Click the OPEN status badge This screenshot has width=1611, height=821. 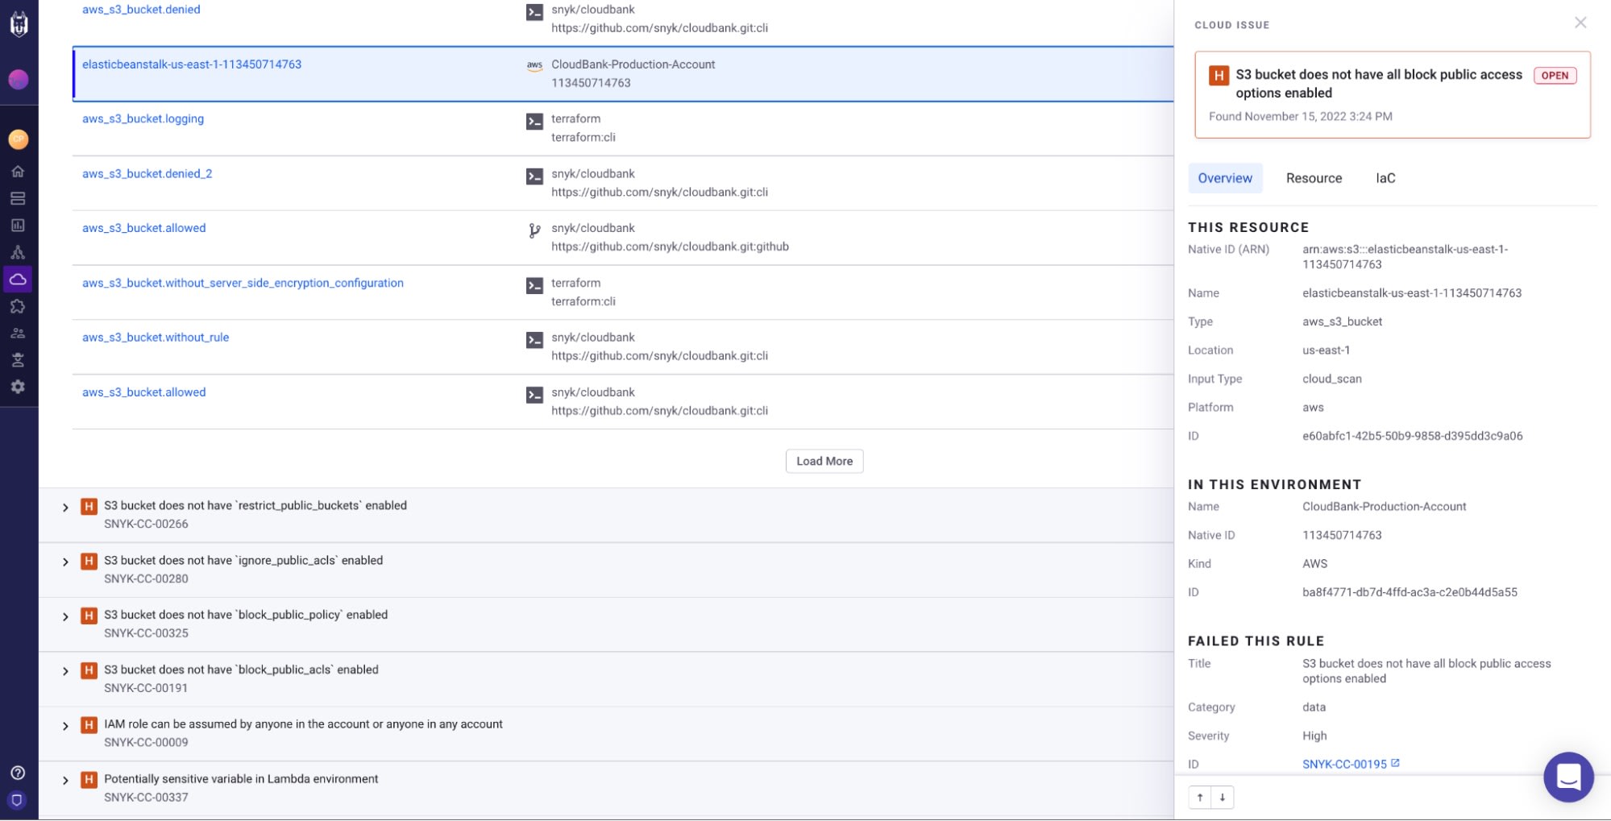1555,76
